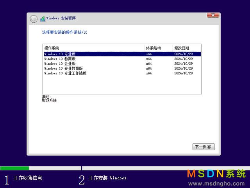250x188 pixels.
Task: Click the green collecting-information progress bar
Action: click(14, 168)
